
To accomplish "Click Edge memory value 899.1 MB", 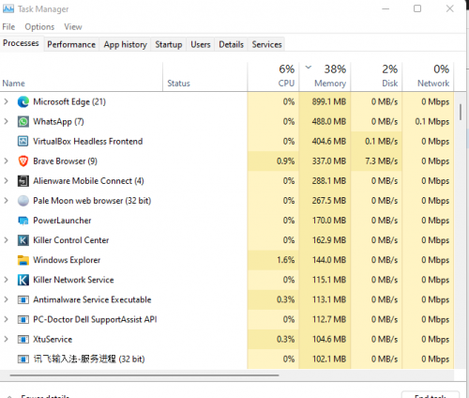I will point(329,102).
